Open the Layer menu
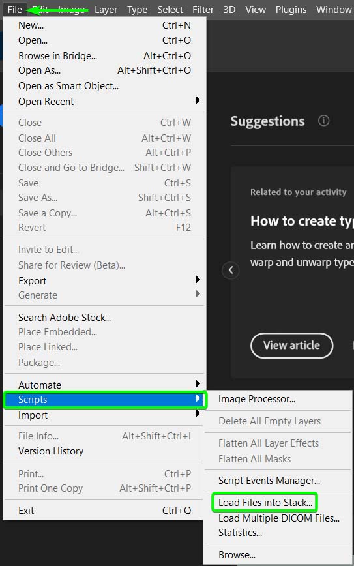Image resolution: width=354 pixels, height=566 pixels. [x=106, y=10]
